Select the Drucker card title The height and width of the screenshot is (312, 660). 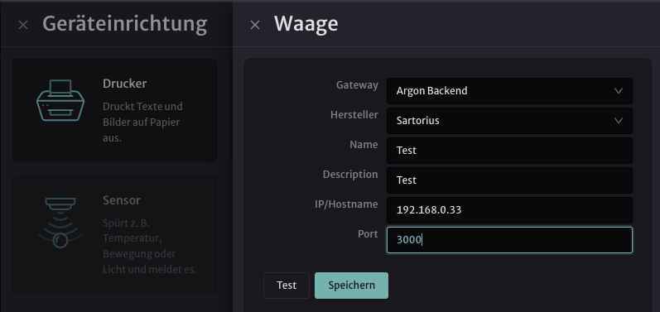[124, 84]
